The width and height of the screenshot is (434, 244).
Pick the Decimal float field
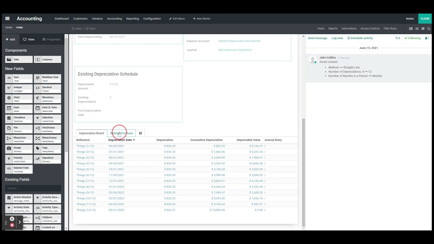47,89
